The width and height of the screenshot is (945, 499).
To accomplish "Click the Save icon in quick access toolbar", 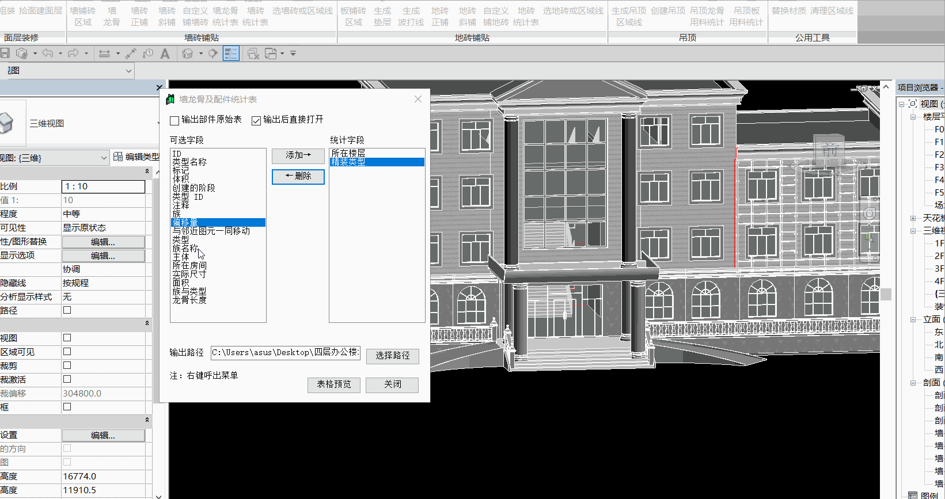I will coord(5,54).
